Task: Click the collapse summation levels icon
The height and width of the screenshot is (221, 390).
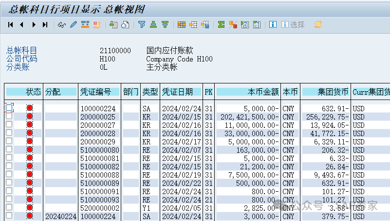Action: 257,25
